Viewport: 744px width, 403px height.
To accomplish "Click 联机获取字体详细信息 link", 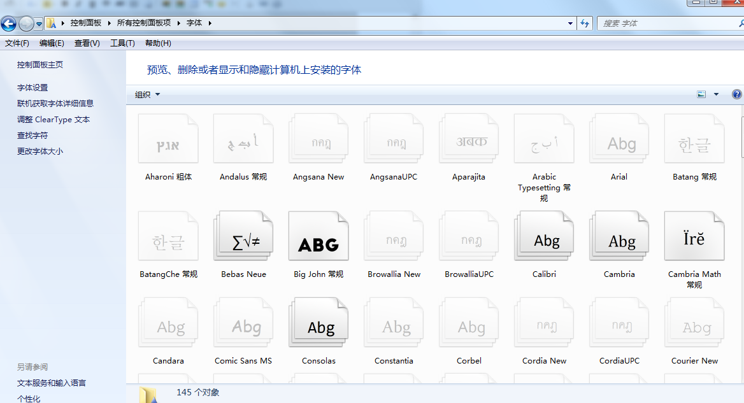I will coord(55,103).
